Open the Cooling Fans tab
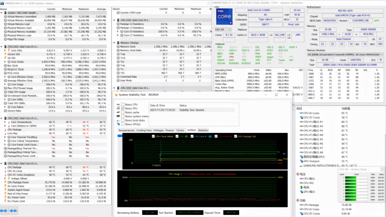This screenshot has width=386, height=217. tap(144, 130)
